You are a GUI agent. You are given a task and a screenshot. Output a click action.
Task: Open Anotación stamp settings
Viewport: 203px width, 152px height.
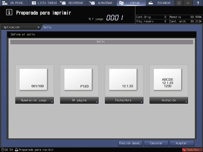(169, 100)
